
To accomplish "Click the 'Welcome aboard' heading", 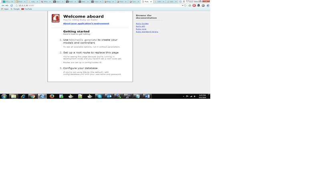I will coord(83,16).
